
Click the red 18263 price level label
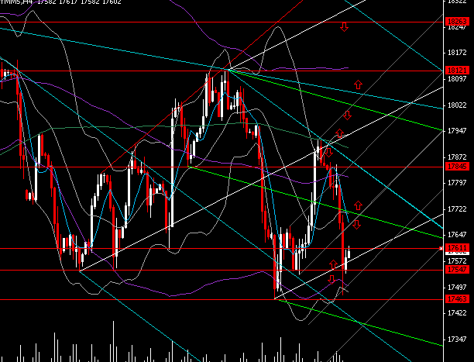pos(457,22)
